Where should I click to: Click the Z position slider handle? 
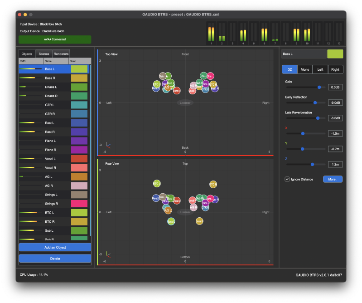pos(312,164)
